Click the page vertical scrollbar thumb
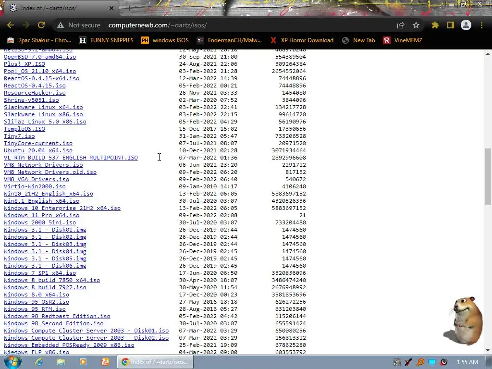Viewport: 492px width, 369px height. (x=488, y=176)
